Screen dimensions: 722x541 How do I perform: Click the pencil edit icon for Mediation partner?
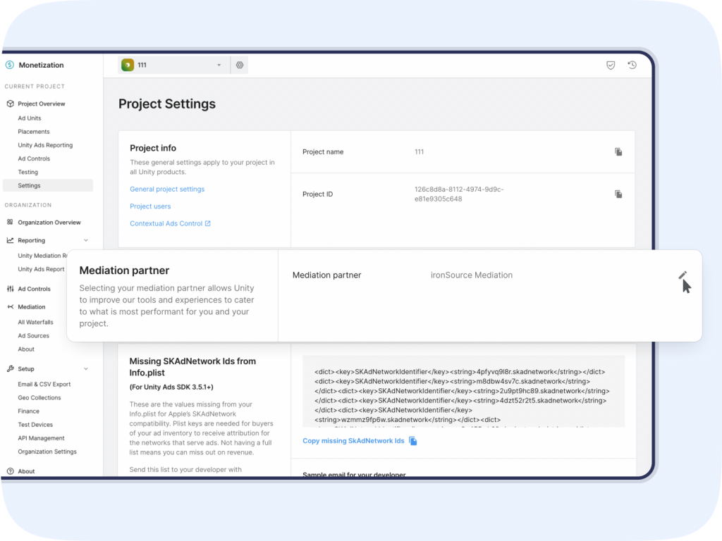[x=682, y=275]
